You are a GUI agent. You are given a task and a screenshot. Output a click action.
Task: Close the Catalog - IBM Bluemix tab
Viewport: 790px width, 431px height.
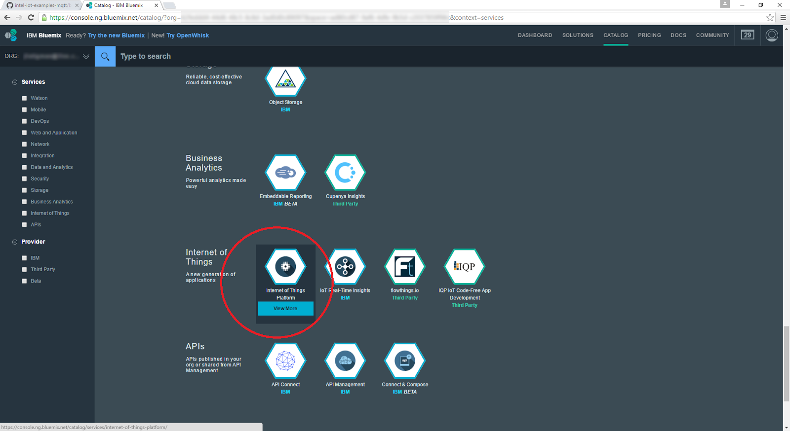(x=157, y=5)
